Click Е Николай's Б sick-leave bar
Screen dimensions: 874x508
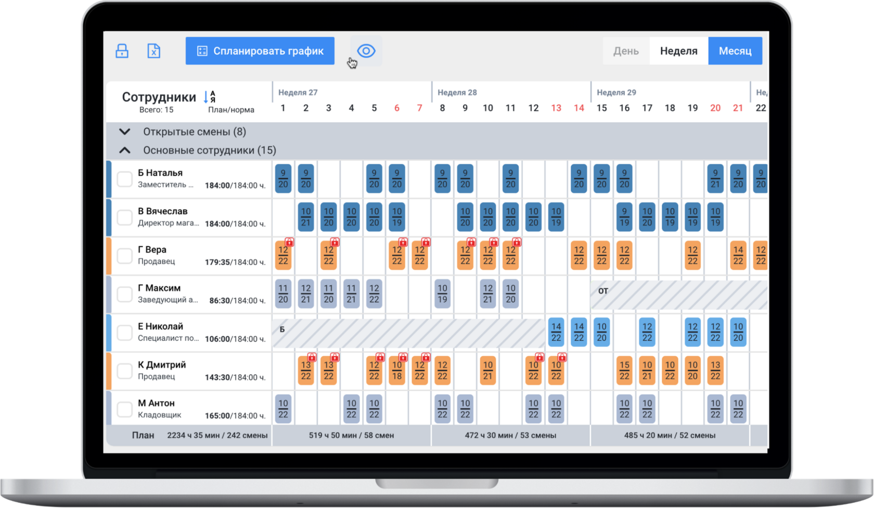tap(408, 333)
